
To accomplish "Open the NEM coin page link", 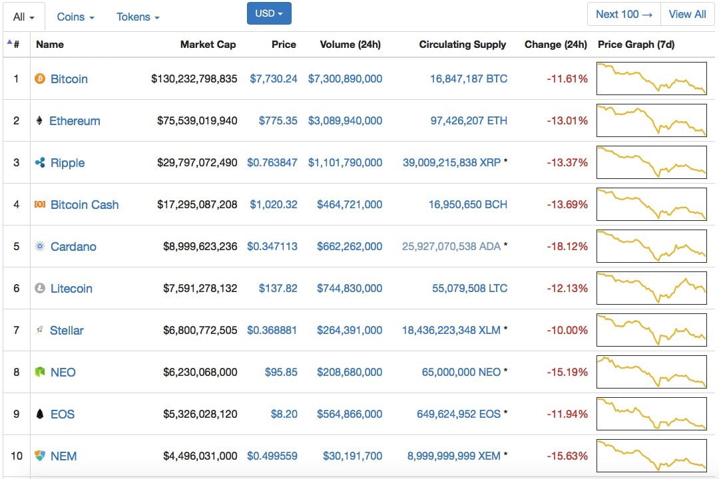I will pos(64,456).
